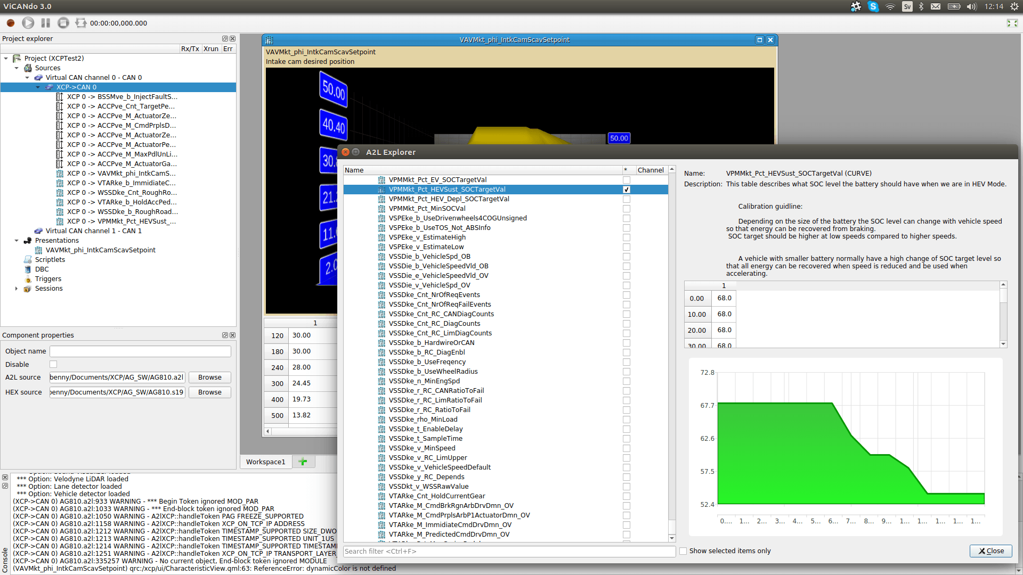
Task: Check the VSSDie_v_VehicleSpd_OV checkbox
Action: pyautogui.click(x=627, y=285)
